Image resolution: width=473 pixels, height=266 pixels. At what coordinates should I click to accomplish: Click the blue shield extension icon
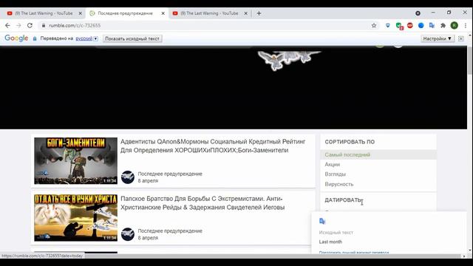tap(388, 26)
